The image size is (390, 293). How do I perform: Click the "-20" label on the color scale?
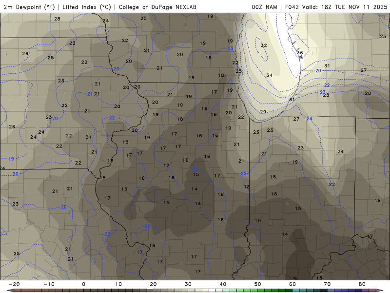pos(14,284)
